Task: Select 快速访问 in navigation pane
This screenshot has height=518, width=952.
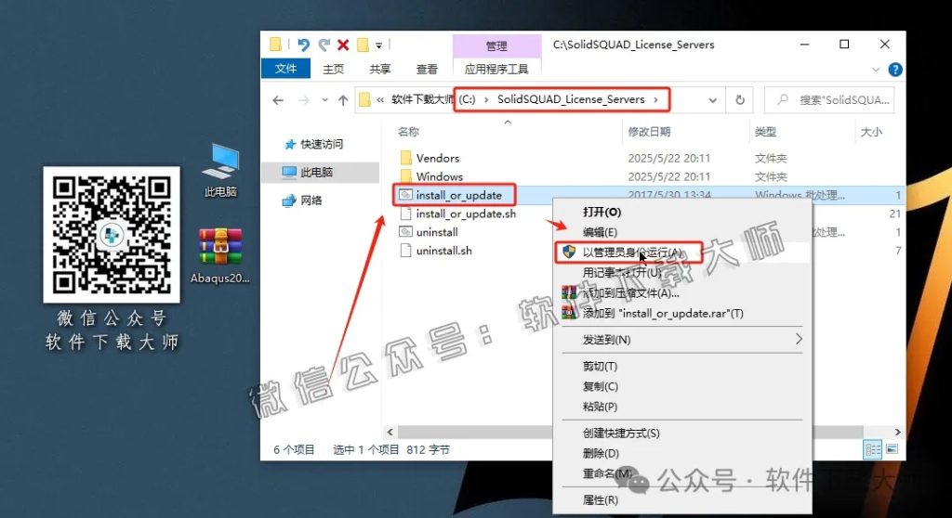Action: click(x=321, y=144)
